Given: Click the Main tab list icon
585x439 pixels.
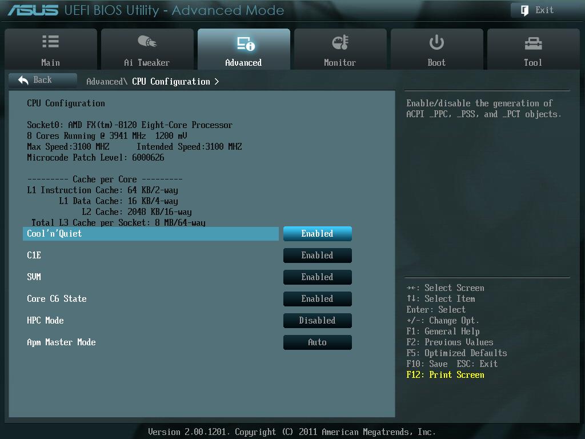Looking at the screenshot, I should (50, 41).
